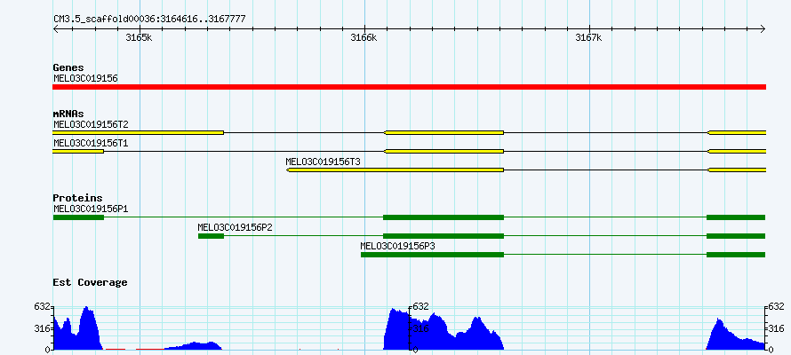This screenshot has height=355, width=791.
Task: Open the Est Coverage track heading
Action: tap(91, 282)
